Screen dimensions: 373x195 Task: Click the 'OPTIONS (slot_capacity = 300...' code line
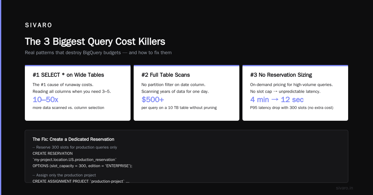82,166
